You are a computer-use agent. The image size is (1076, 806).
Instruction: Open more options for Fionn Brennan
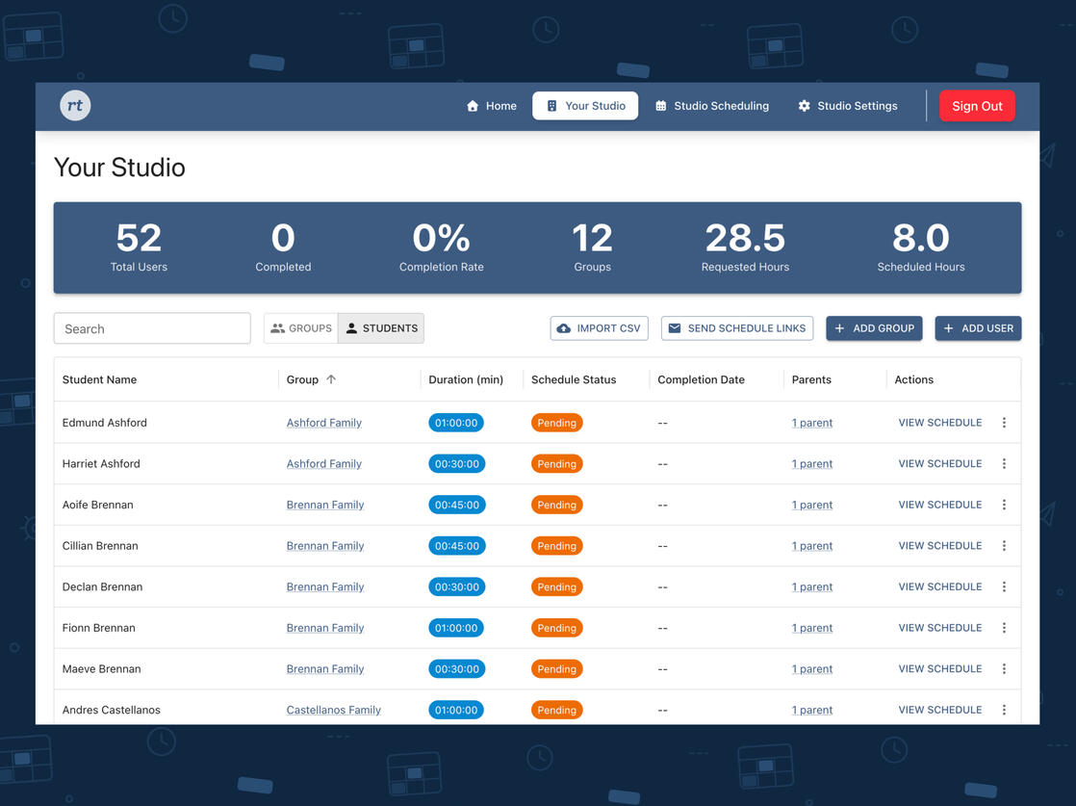pos(1004,628)
